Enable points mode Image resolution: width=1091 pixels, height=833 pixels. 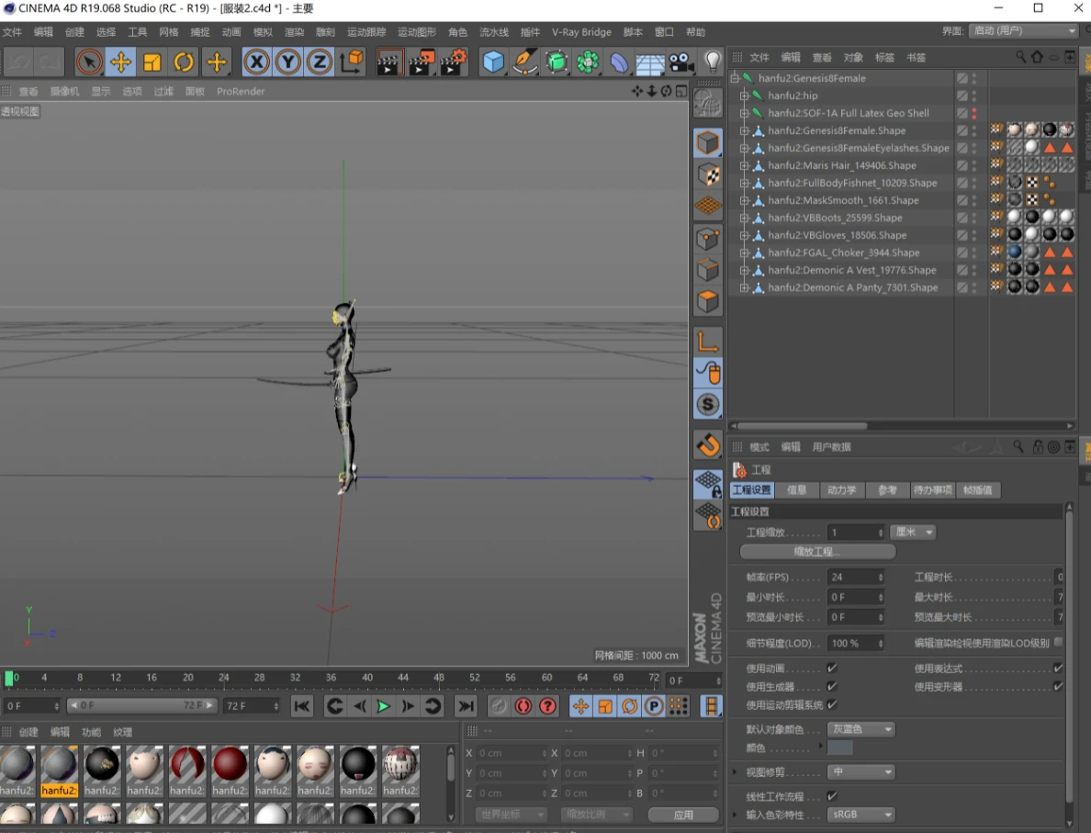(x=708, y=239)
